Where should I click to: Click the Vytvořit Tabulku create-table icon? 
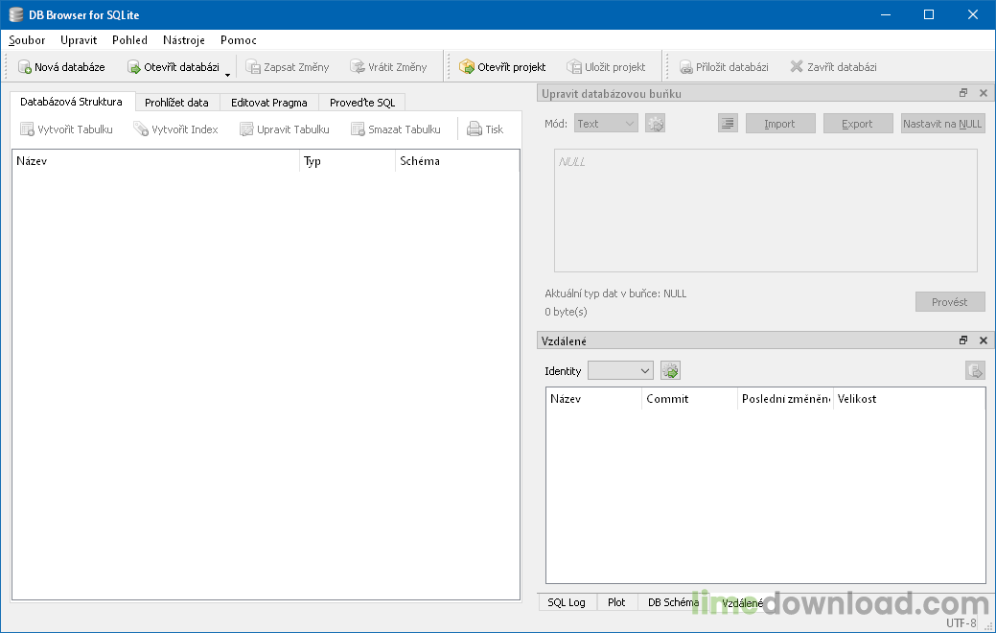[27, 129]
